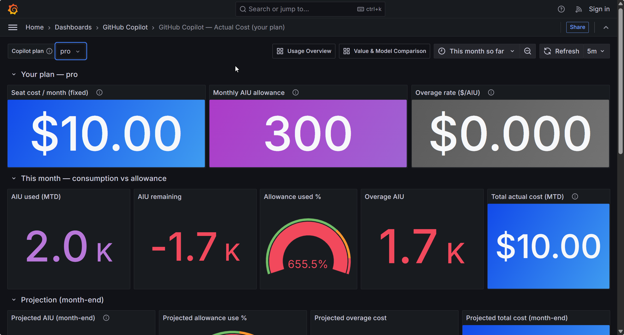Screen dimensions: 624x335
Task: Click Projected overage cost panel title
Action: (x=350, y=318)
